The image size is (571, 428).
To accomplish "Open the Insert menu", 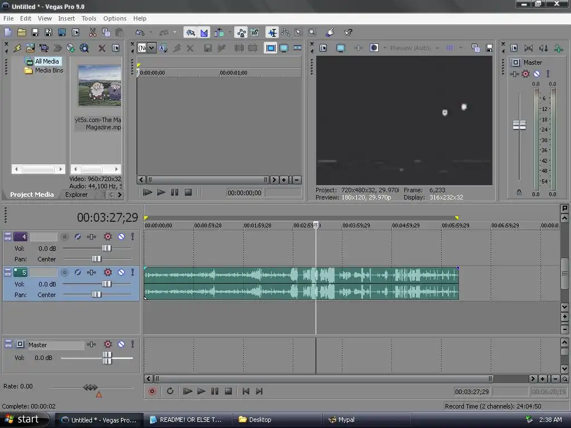I will 66,18.
